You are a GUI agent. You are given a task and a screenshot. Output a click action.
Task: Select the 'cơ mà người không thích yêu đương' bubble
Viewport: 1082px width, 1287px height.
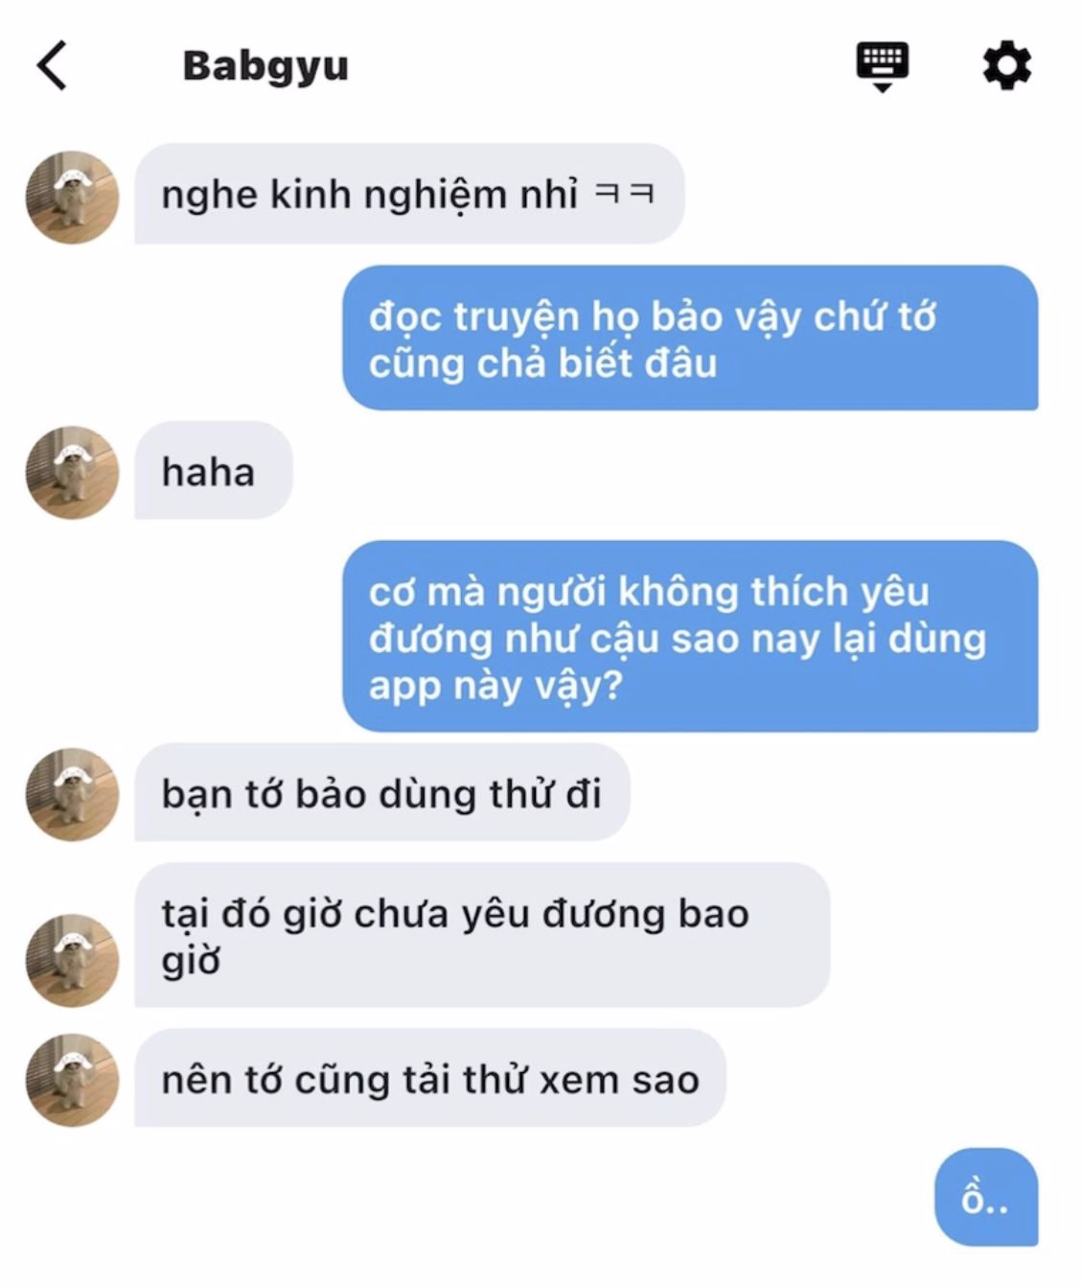pyautogui.click(x=690, y=636)
